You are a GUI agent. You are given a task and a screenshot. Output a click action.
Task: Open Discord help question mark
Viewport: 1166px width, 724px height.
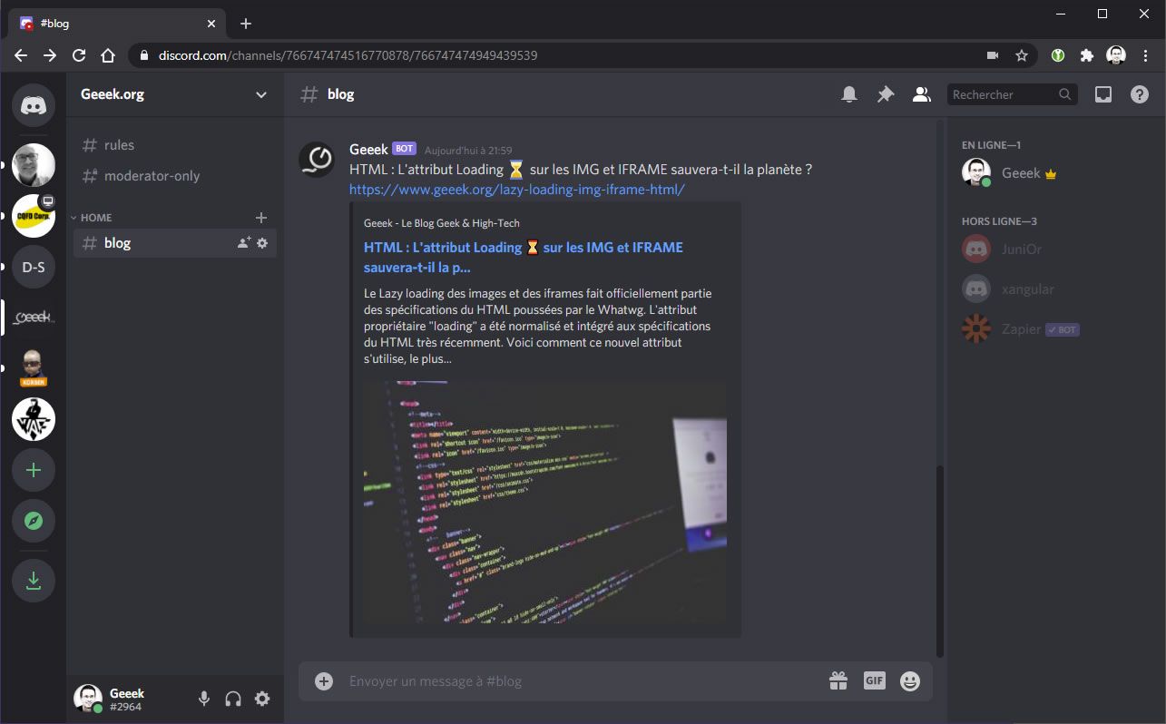[x=1140, y=94]
